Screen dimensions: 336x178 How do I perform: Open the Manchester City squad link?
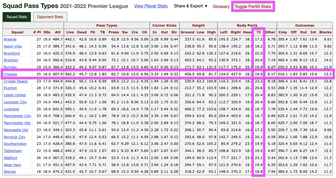pyautogui.click(x=17, y=116)
